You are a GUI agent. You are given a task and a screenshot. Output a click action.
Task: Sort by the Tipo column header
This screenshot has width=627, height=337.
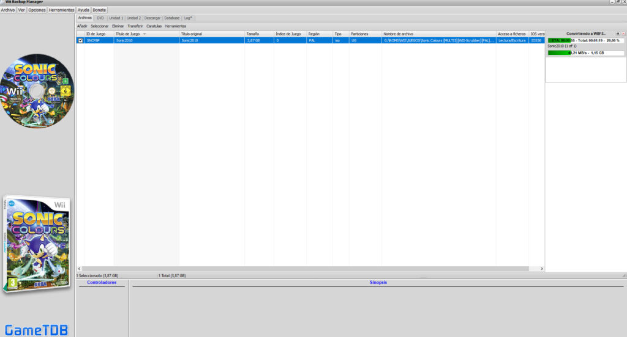[x=340, y=34]
